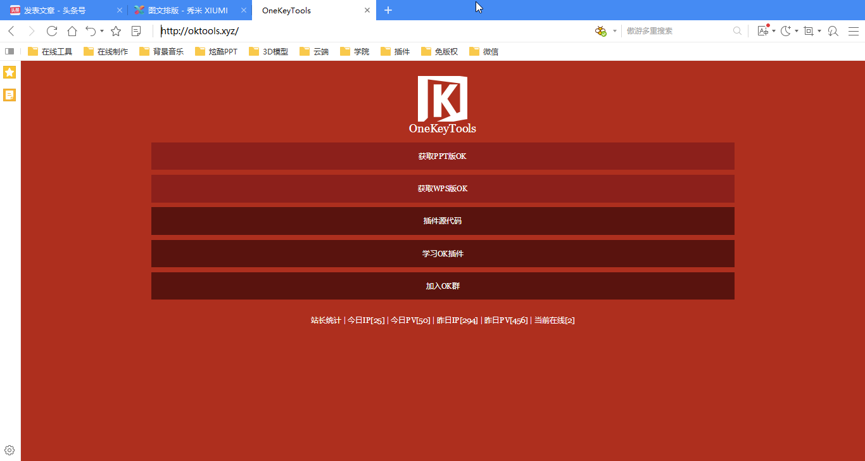
Task: Switch to the 发表文章 - 头条号 tab
Action: [x=64, y=10]
